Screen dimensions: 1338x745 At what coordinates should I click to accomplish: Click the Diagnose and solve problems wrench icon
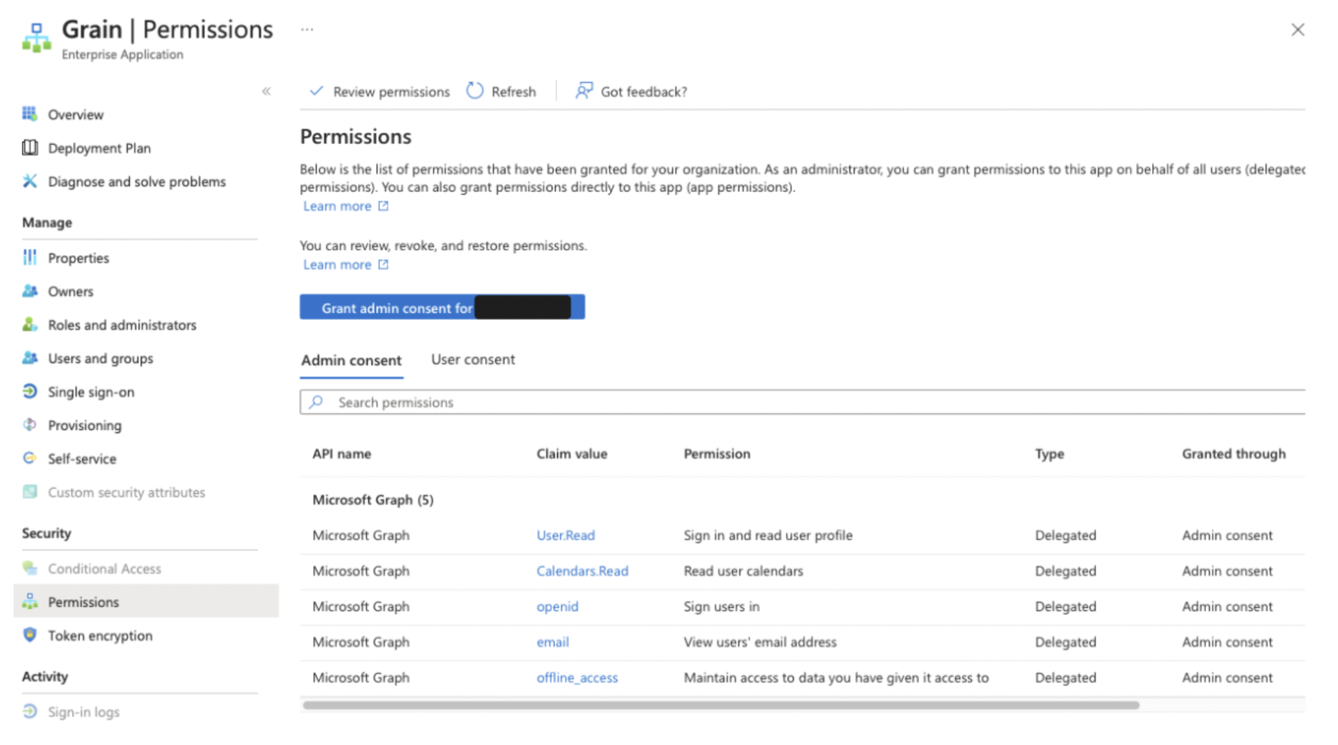pyautogui.click(x=30, y=181)
